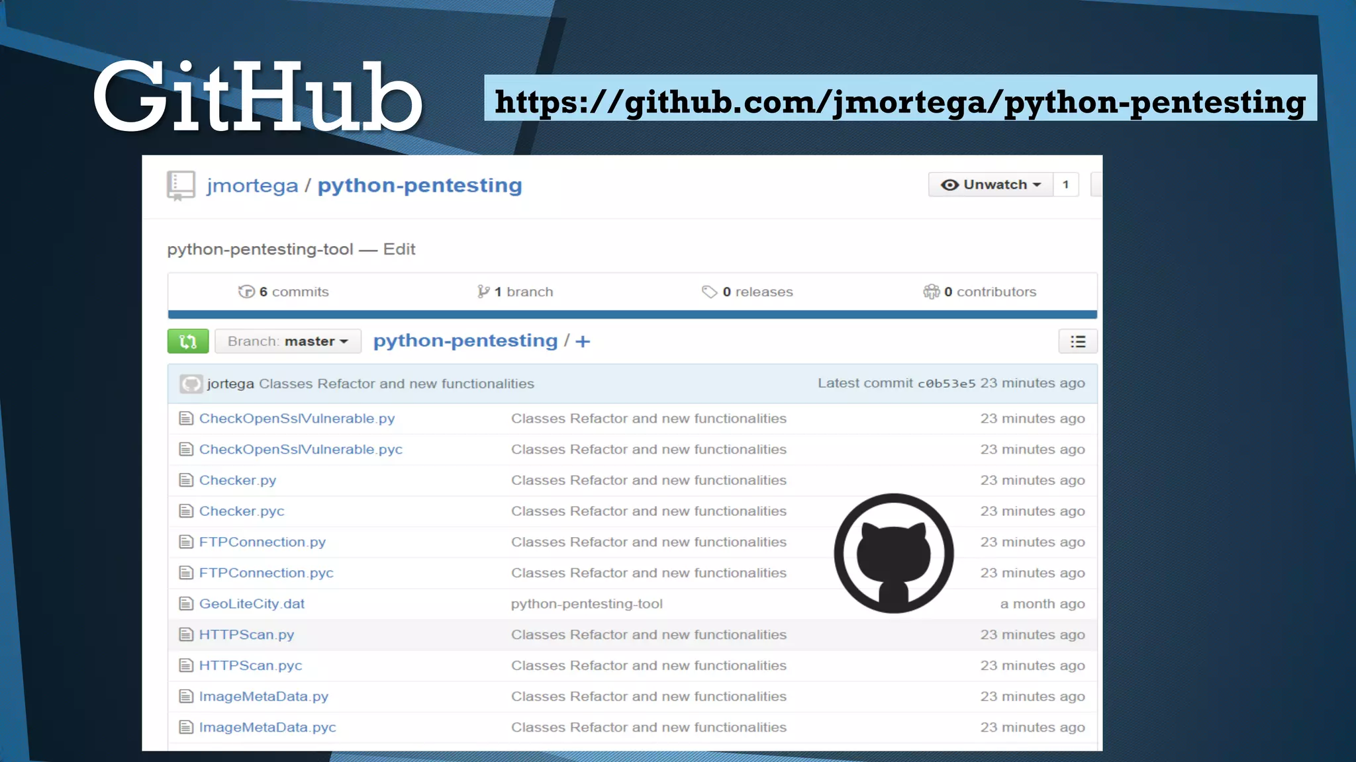Click the repository book icon beside jmortega
Image resolution: width=1356 pixels, height=762 pixels.
coord(181,185)
